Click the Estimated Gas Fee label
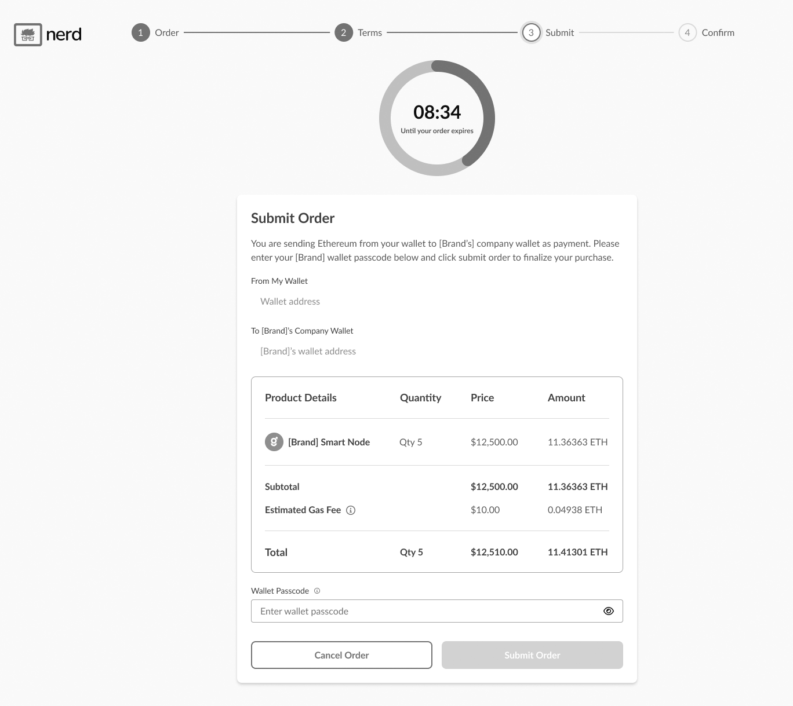 pos(303,510)
